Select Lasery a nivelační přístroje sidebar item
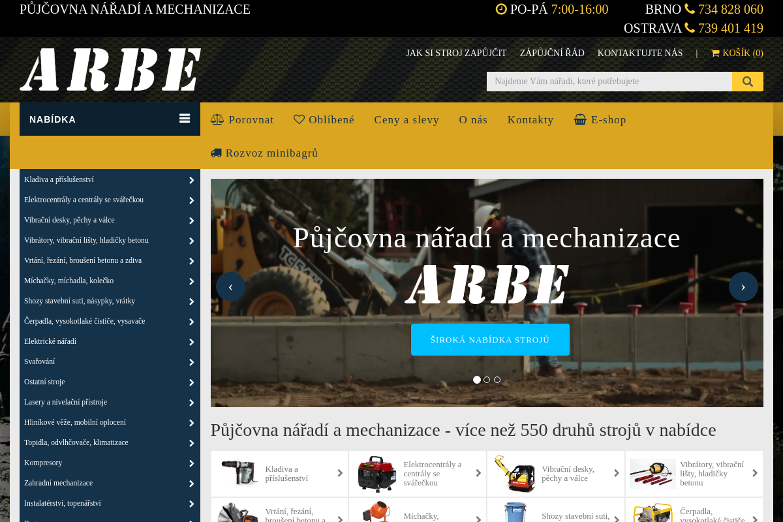The height and width of the screenshot is (522, 783). click(x=110, y=402)
